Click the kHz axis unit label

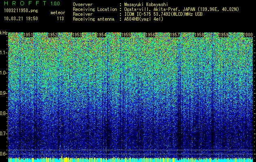click(x=4, y=33)
